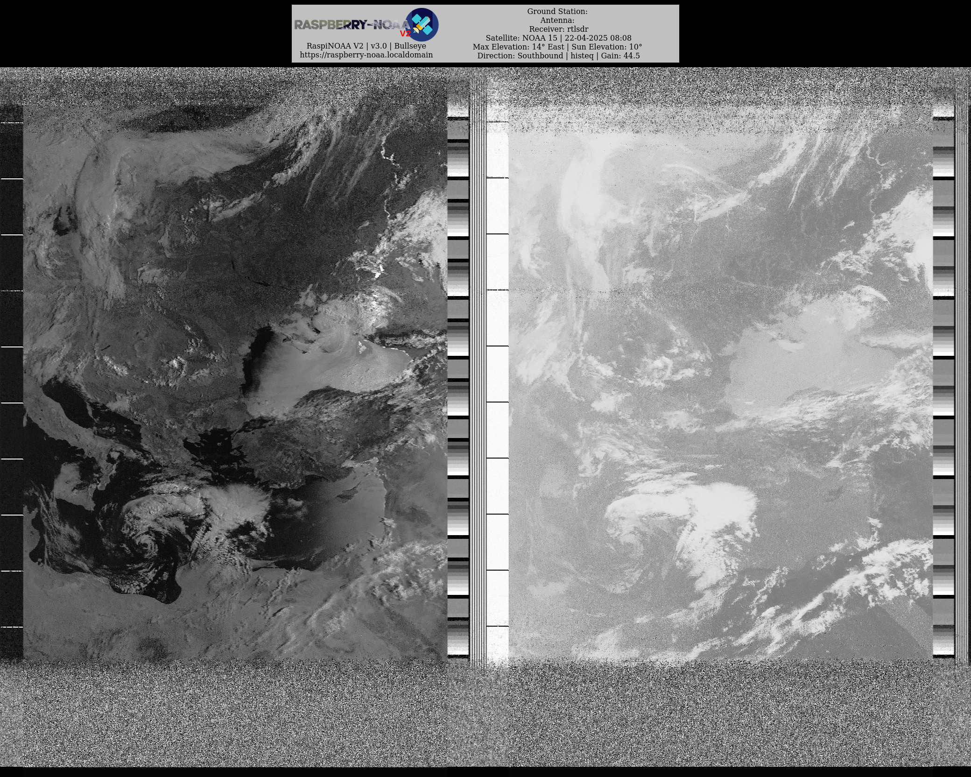The height and width of the screenshot is (777, 971).
Task: Click the satellite emblem icon in banner
Action: [422, 24]
